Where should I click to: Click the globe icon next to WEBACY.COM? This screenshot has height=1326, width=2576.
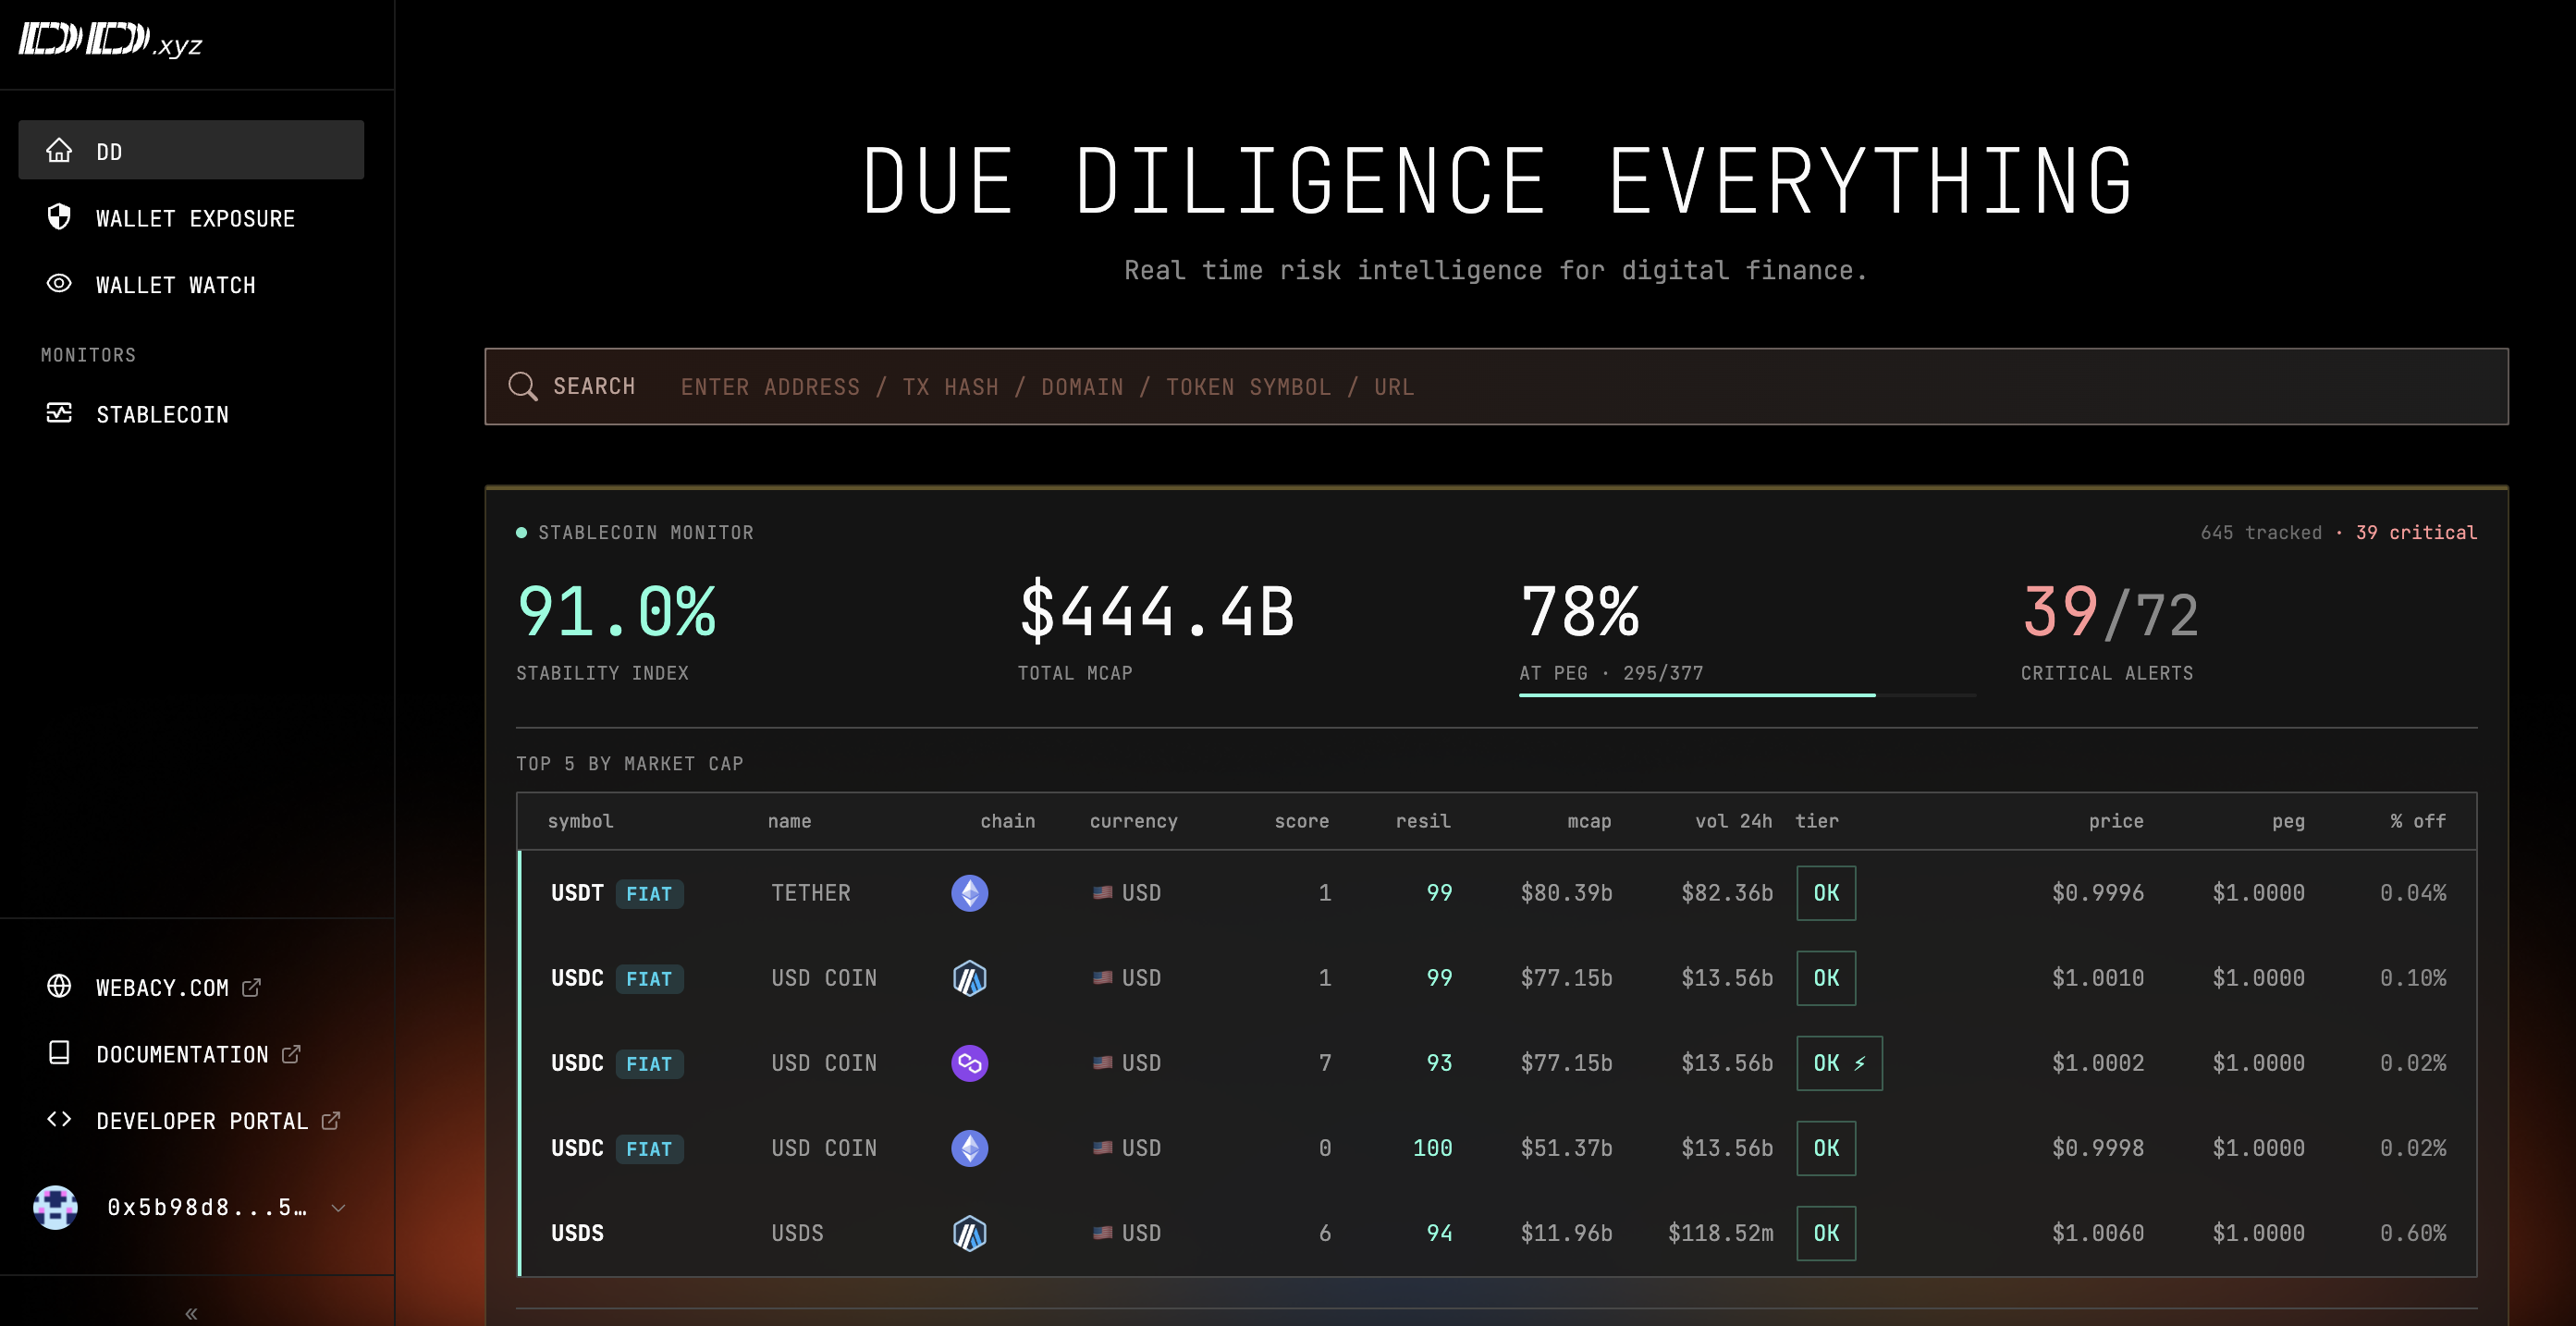(59, 987)
